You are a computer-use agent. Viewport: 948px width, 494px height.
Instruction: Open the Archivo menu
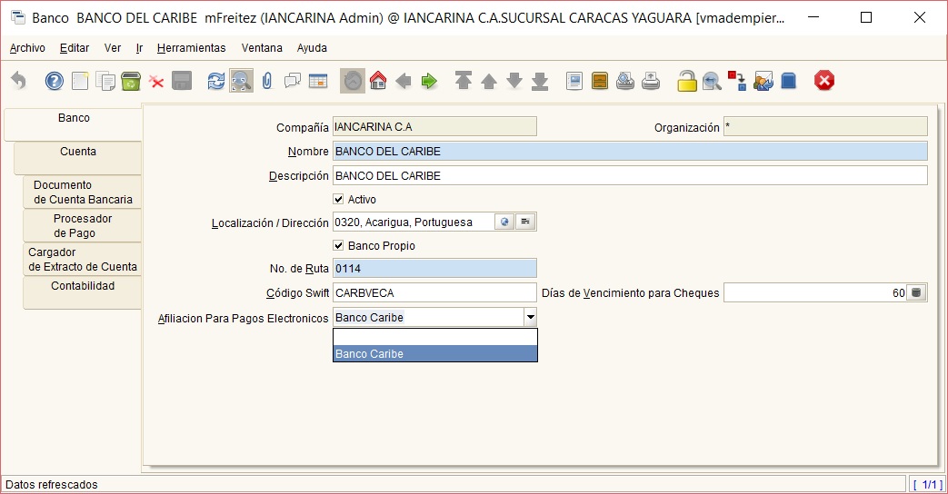click(27, 48)
